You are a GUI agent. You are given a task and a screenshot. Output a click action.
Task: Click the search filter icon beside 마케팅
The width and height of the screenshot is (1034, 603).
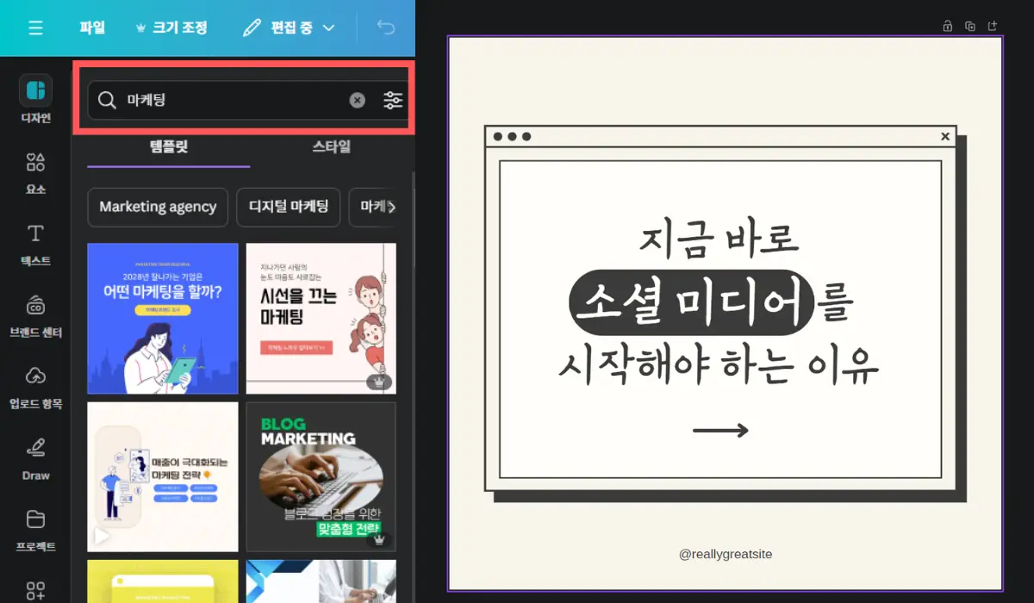[x=393, y=100]
